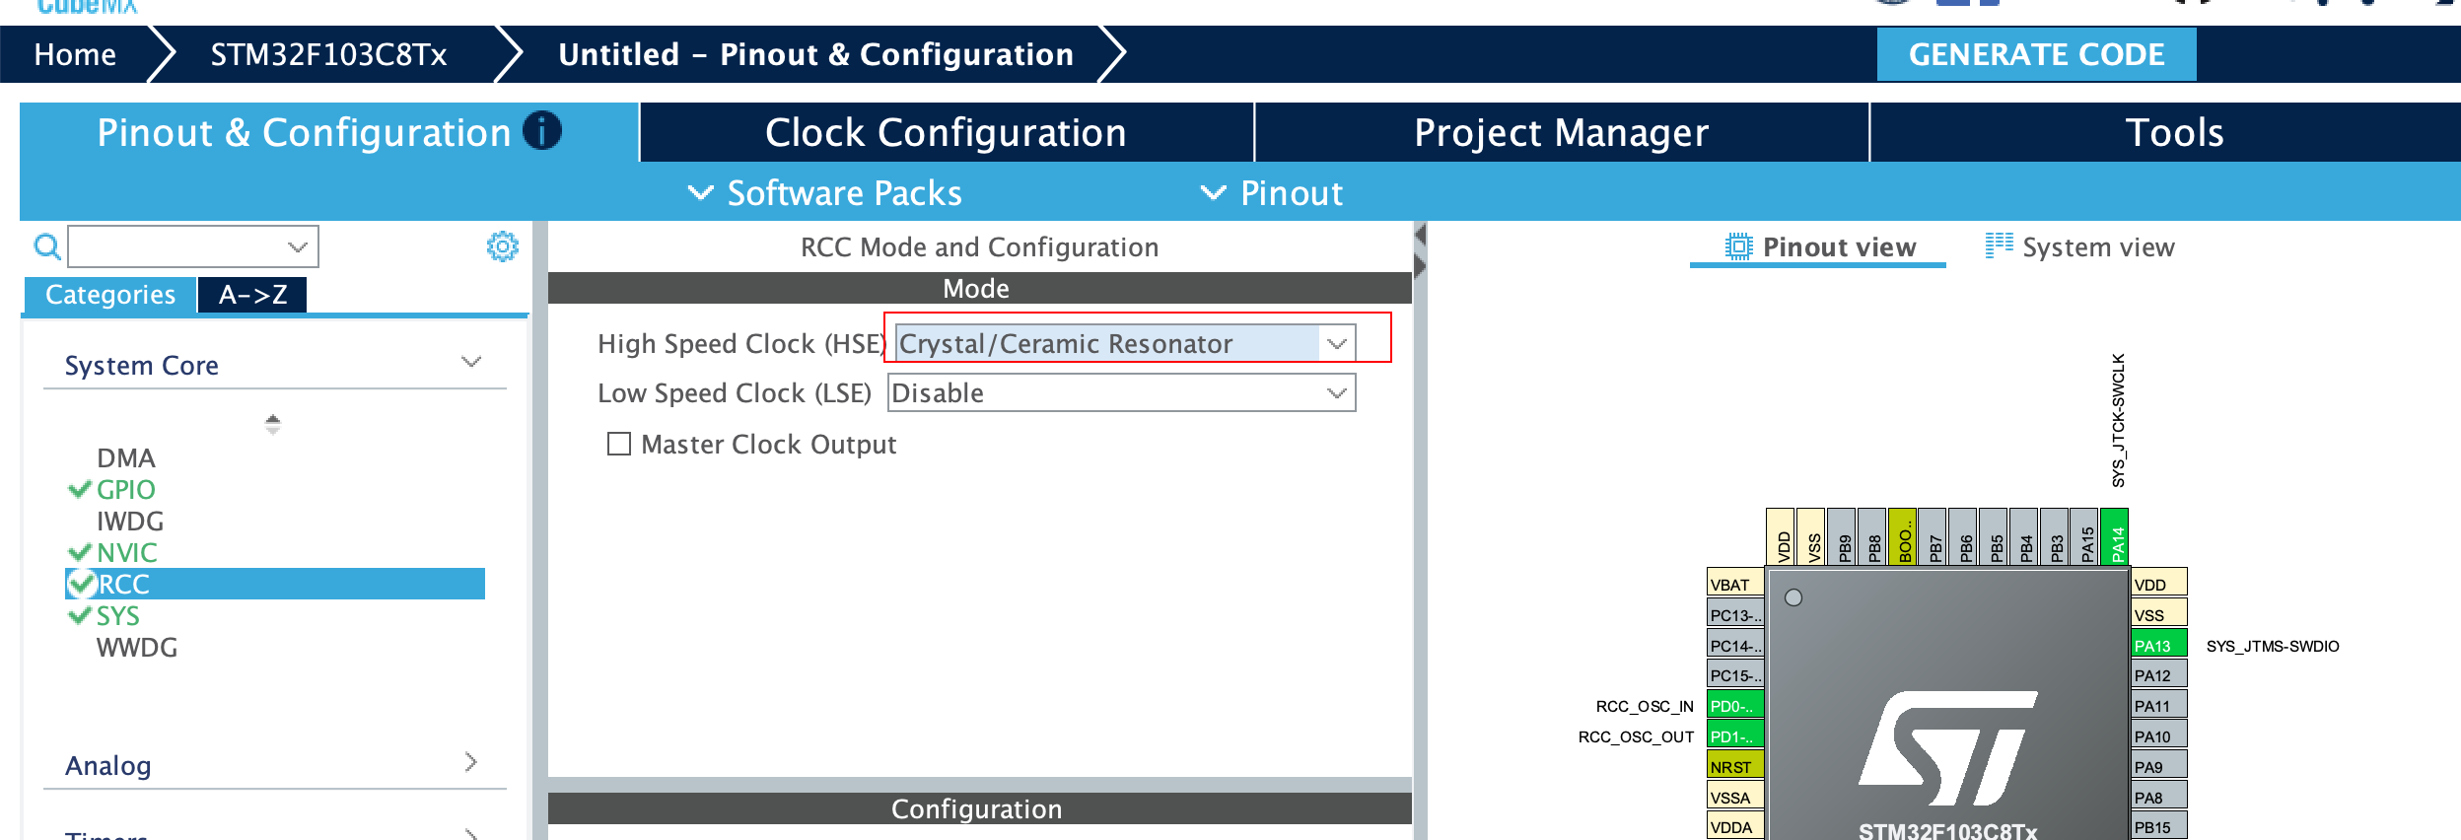Click the info icon beside Pinout & Configuration
This screenshot has width=2461, height=840.
[542, 131]
